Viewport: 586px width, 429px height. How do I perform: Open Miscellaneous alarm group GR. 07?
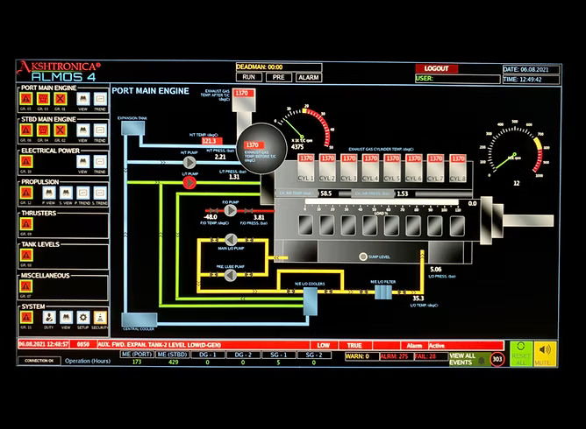pos(25,286)
